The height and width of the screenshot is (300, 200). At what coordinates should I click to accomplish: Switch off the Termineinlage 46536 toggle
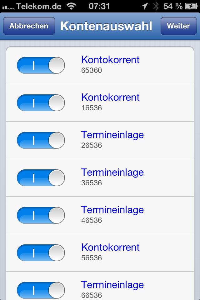point(41,215)
